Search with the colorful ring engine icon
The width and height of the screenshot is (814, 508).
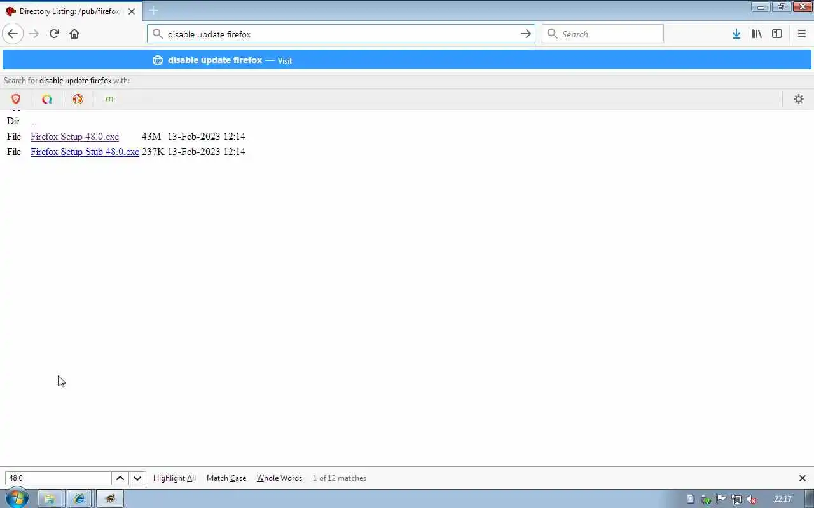47,99
